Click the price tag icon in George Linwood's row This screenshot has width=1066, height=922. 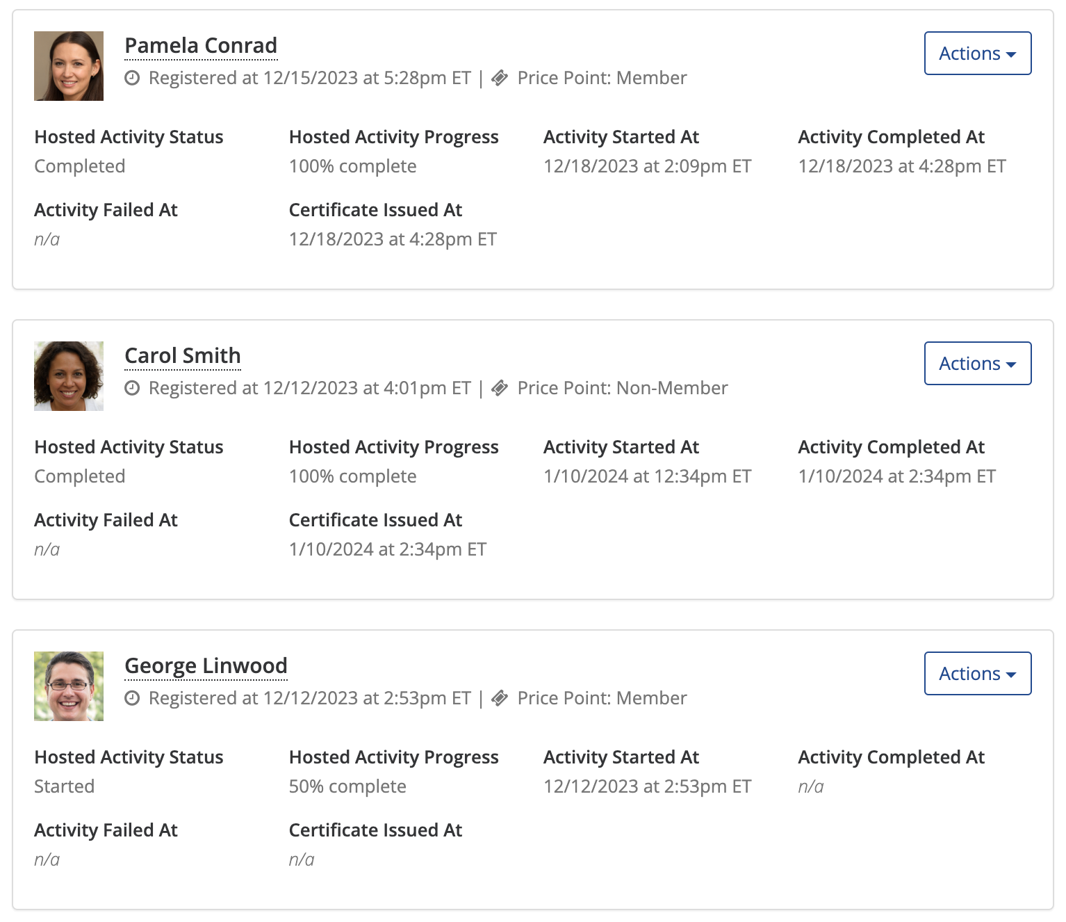coord(500,698)
